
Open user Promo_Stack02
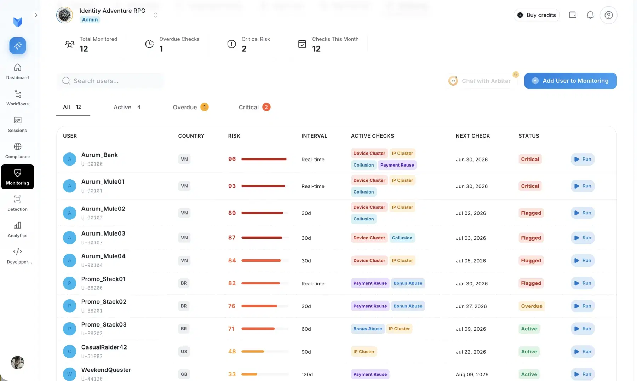(x=104, y=302)
